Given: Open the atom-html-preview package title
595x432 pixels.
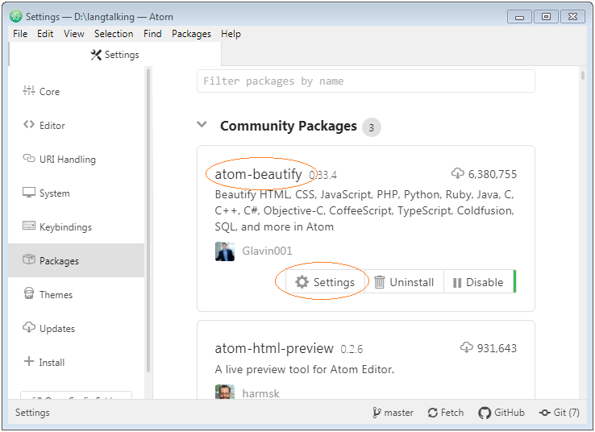Looking at the screenshot, I should pos(274,348).
